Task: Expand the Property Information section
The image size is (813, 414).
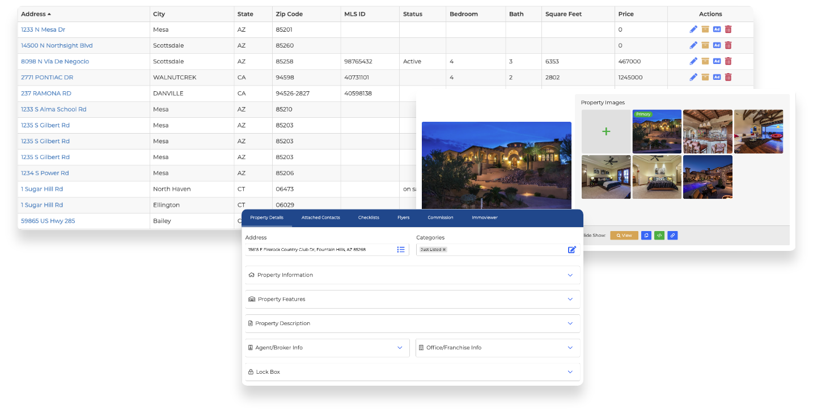Action: (x=412, y=275)
